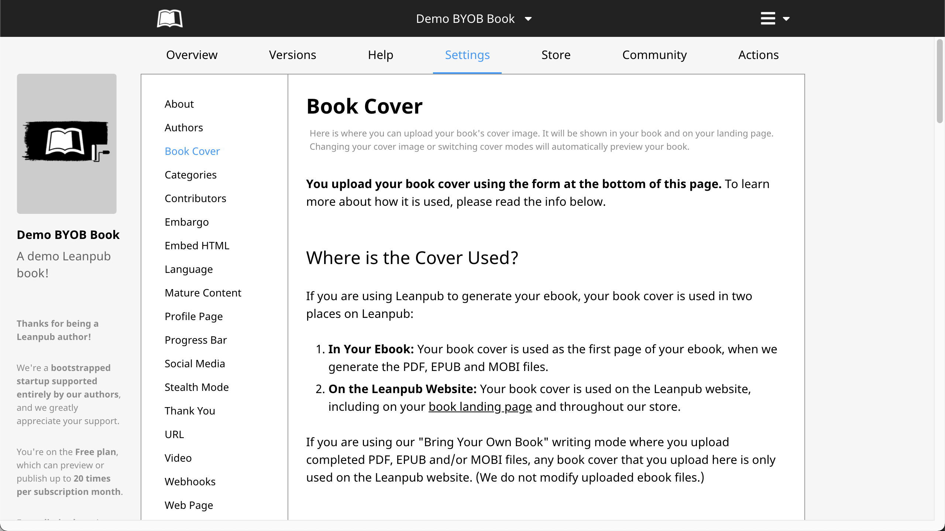The width and height of the screenshot is (945, 531).
Task: Click the caret next to hamburger menu
Action: click(786, 19)
